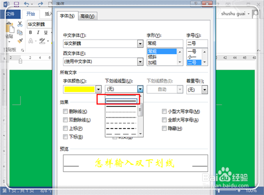Open the Insert (插入) ribbon tab
The image size is (264, 195).
point(48,14)
